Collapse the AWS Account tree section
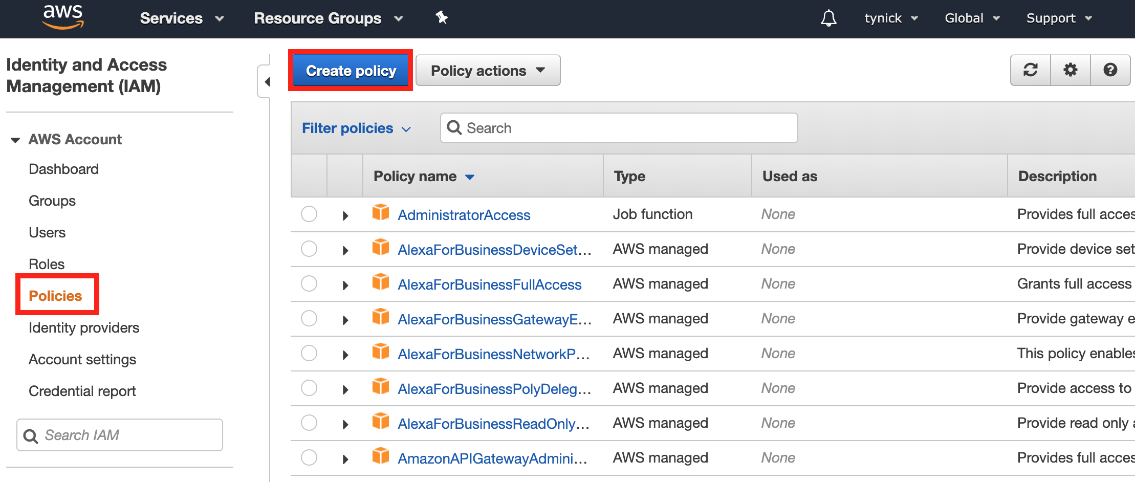1135x482 pixels. coord(15,140)
